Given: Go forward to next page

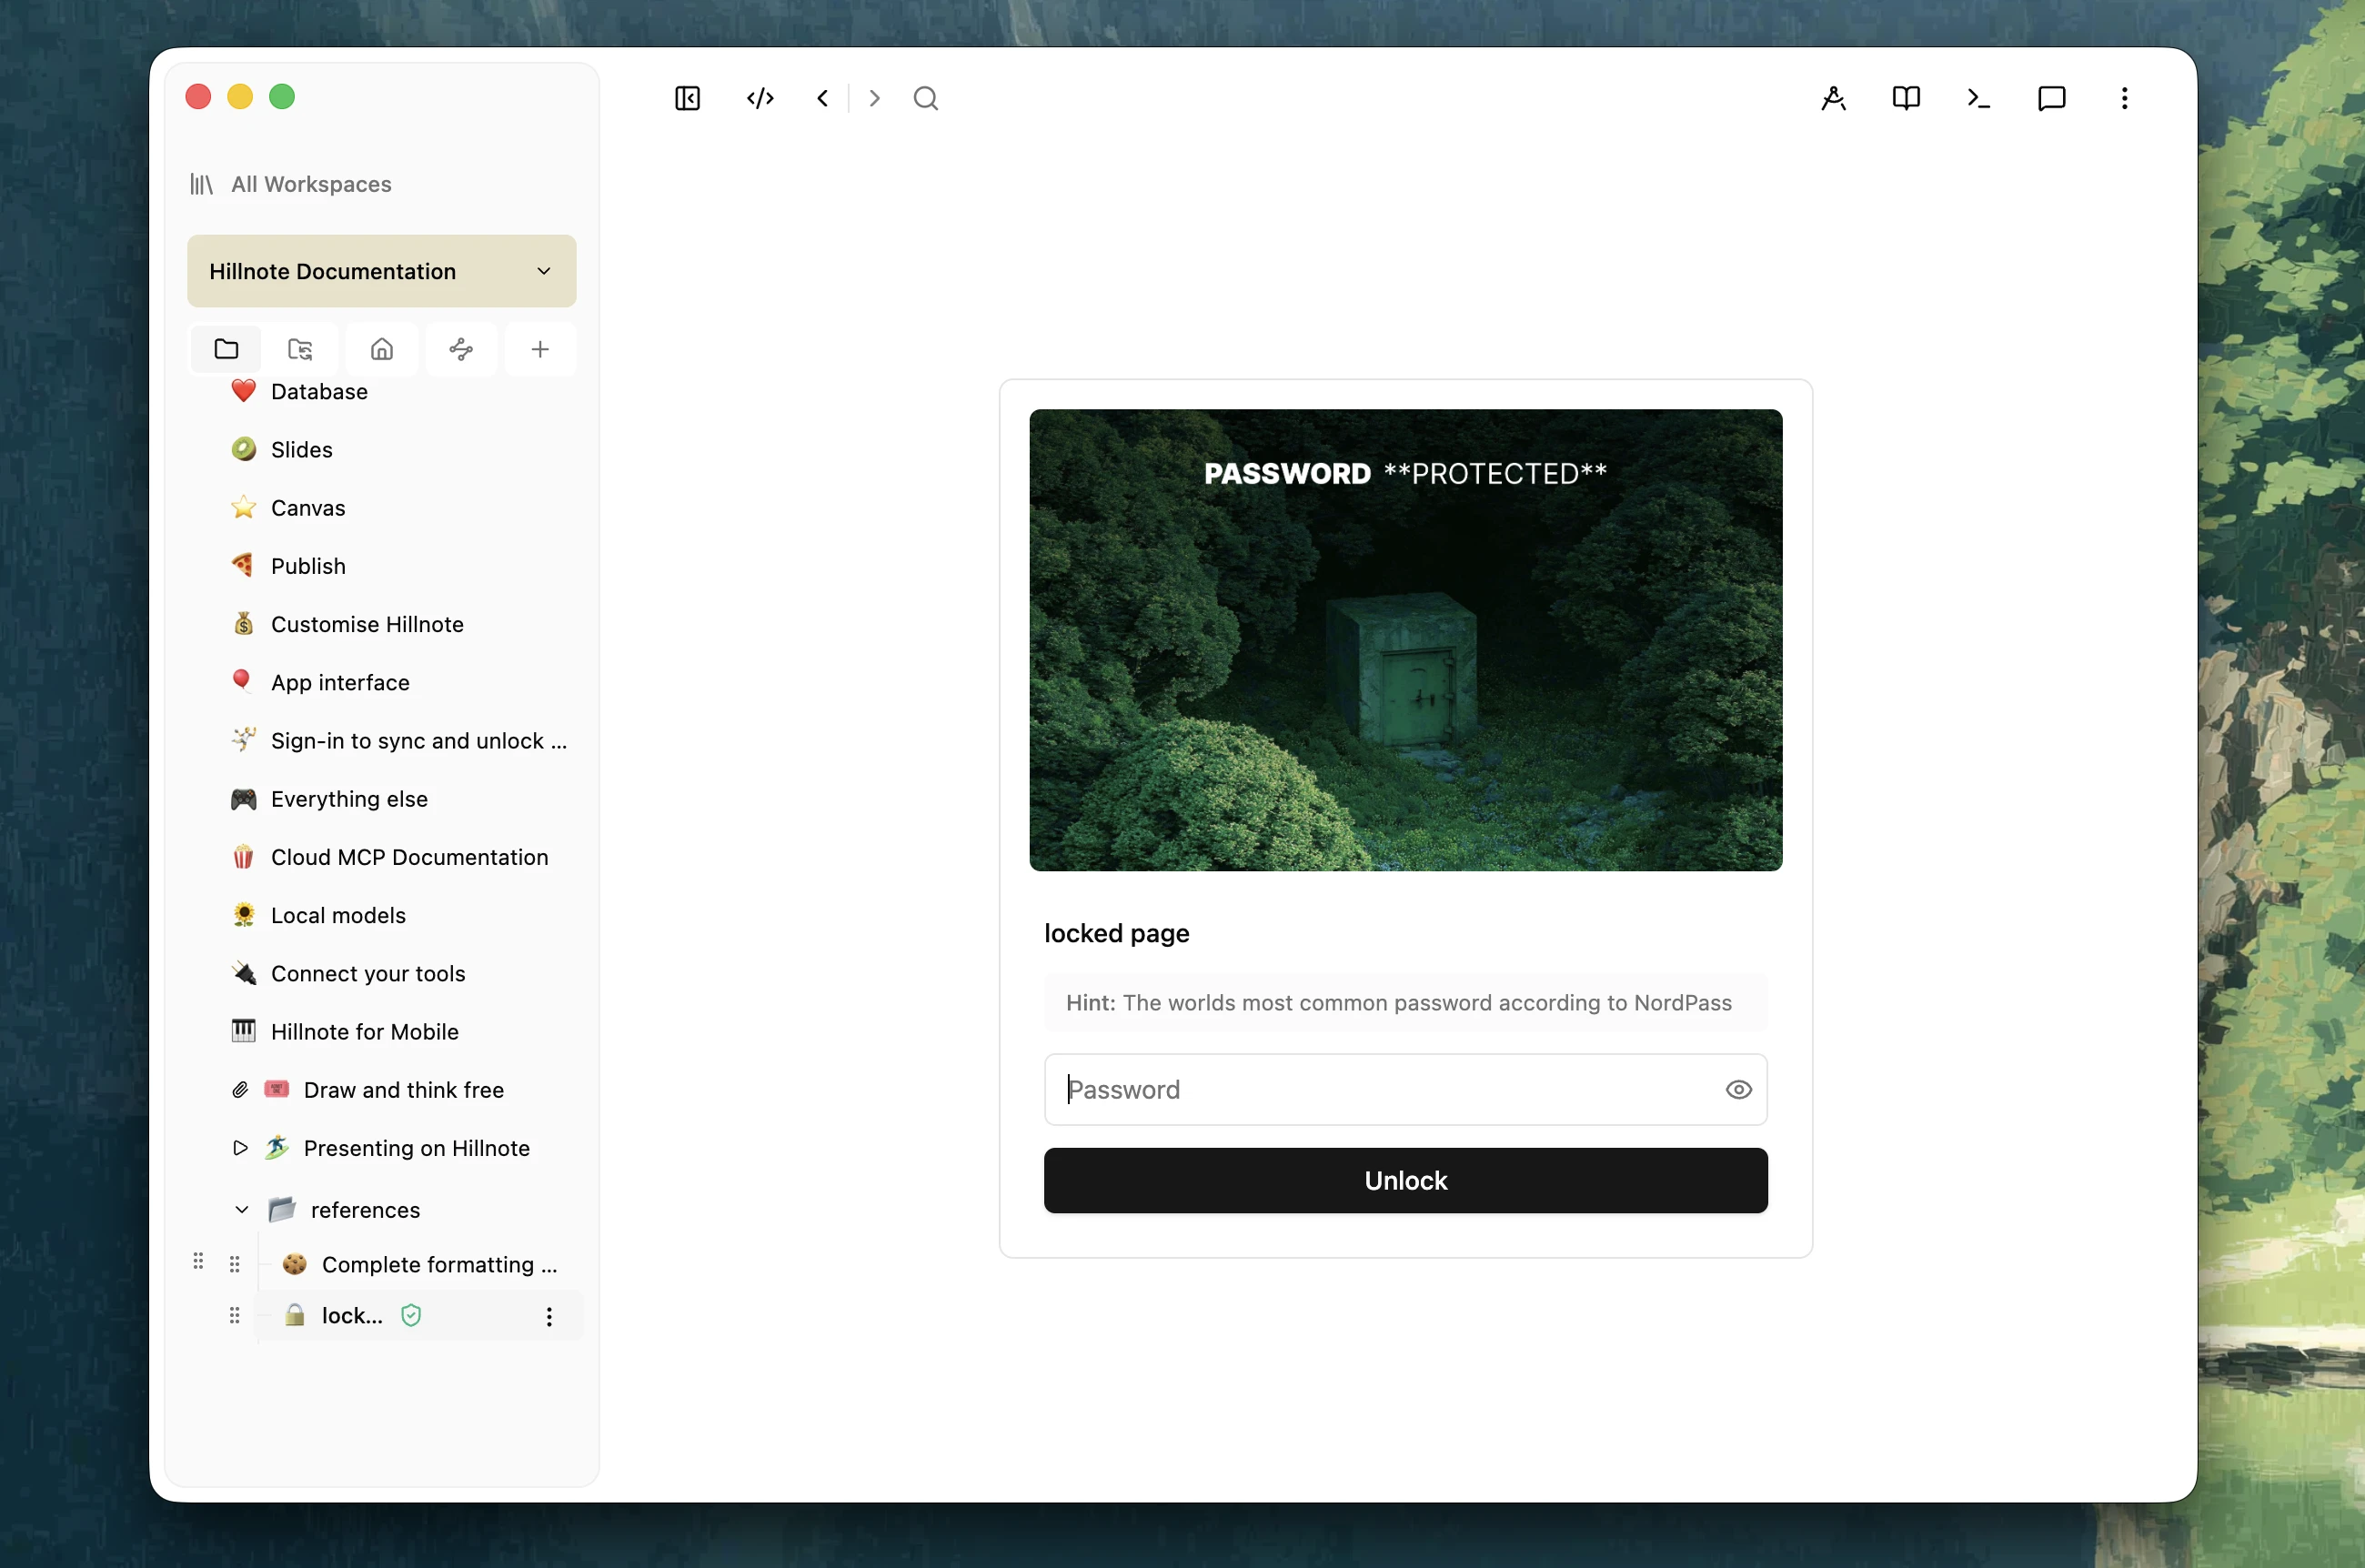Looking at the screenshot, I should pos(874,98).
